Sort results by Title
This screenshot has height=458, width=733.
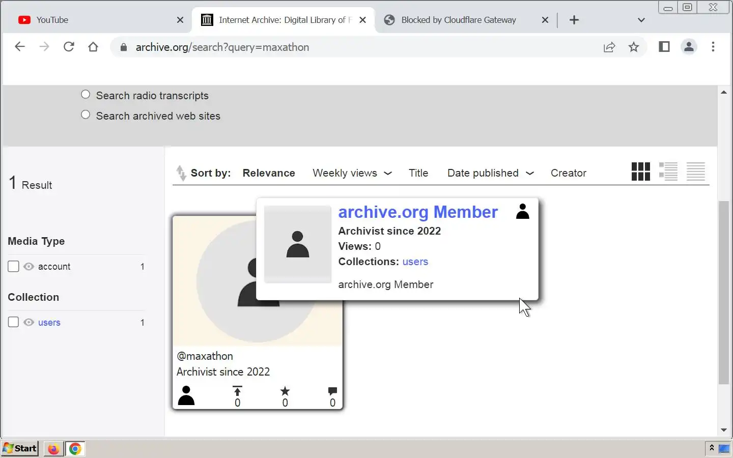[418, 173]
